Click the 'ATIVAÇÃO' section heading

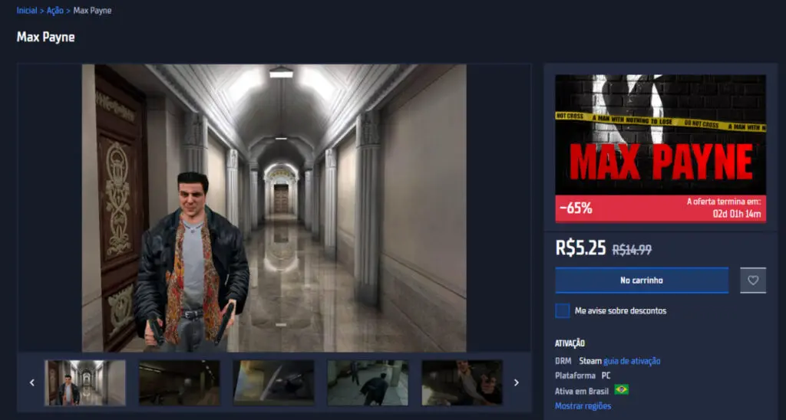570,343
